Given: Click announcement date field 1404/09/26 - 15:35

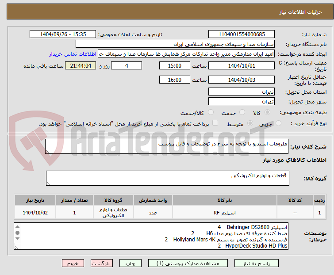Looking at the screenshot, I should pos(63,34).
